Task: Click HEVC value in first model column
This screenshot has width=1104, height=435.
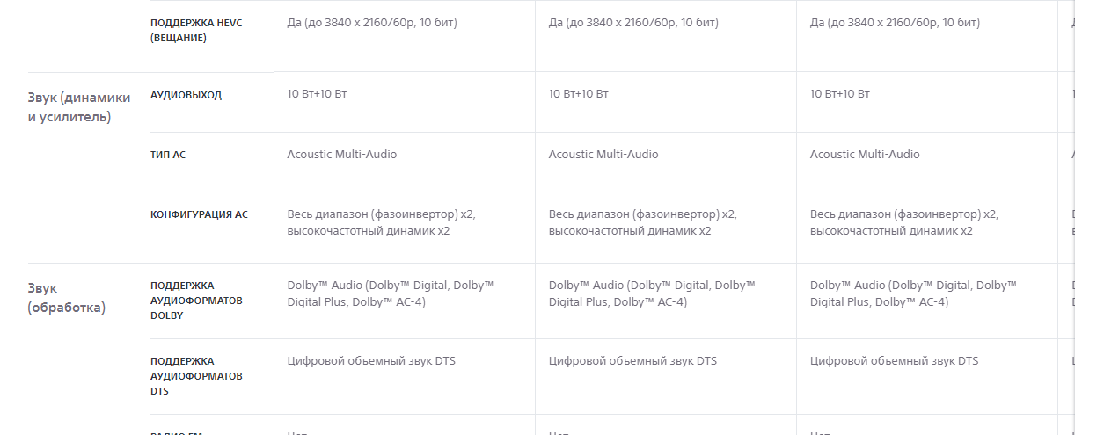Action: click(372, 23)
